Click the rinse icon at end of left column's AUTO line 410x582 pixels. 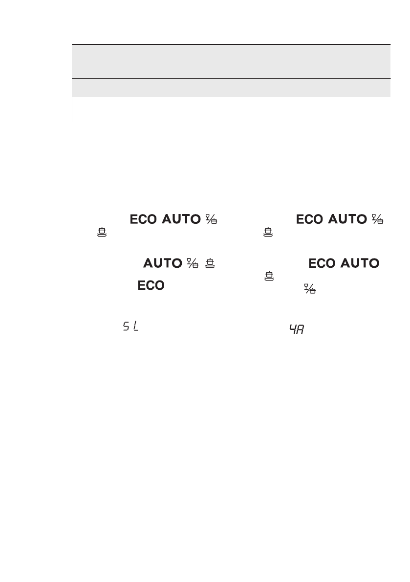210,263
